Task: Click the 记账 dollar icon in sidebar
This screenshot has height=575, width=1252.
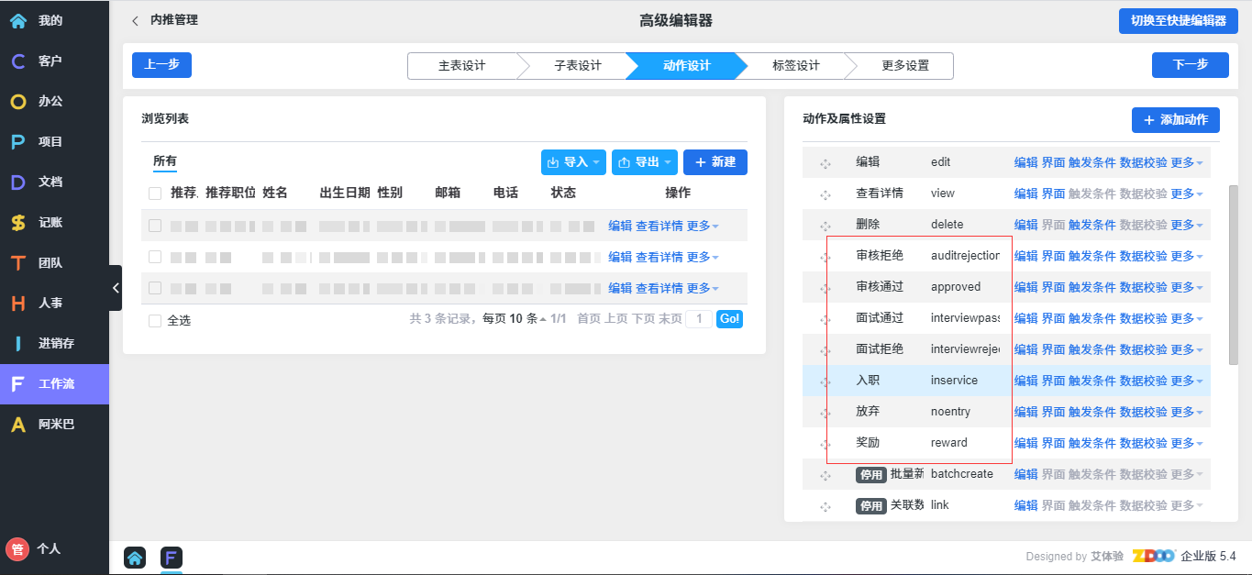Action: (18, 223)
